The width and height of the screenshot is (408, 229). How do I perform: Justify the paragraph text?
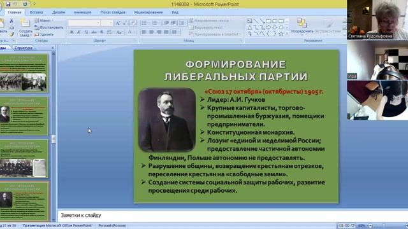(166, 32)
